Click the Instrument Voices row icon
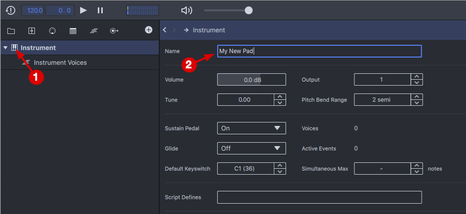 coord(27,62)
